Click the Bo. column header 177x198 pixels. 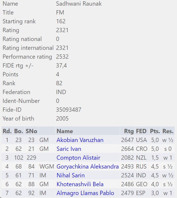click(19, 131)
